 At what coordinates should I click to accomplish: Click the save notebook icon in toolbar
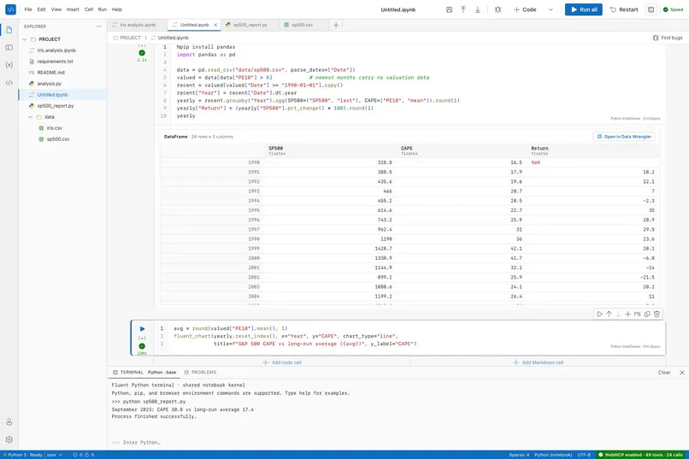449,9
